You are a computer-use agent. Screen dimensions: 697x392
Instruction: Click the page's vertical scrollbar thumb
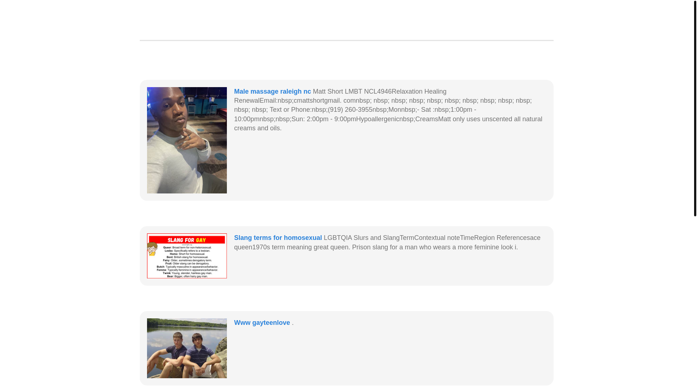click(695, 108)
